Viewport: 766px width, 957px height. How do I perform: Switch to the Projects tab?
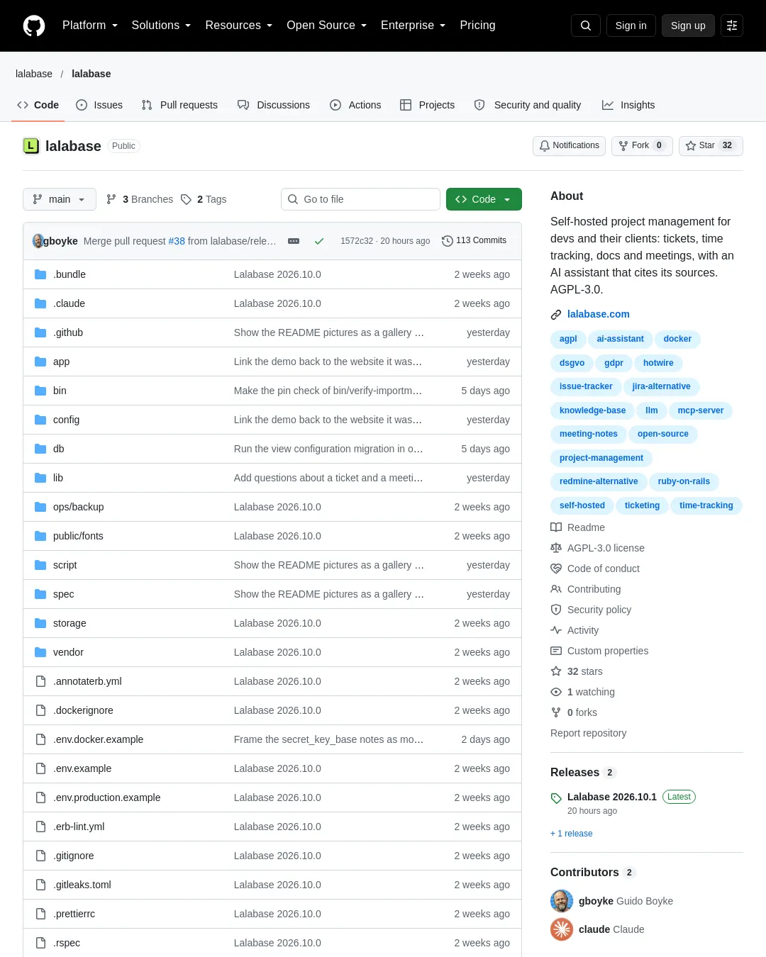point(428,105)
